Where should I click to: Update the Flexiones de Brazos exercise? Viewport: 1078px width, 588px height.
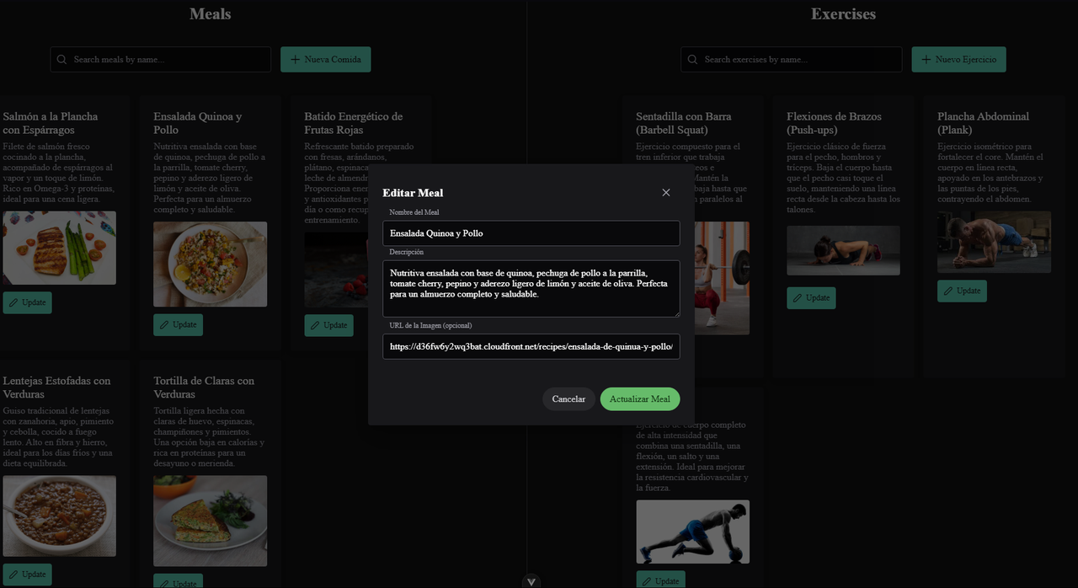(811, 297)
